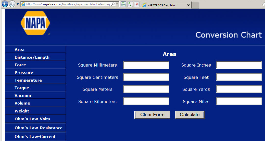
Task: Click the Square Millimeters input field
Action: click(x=146, y=65)
